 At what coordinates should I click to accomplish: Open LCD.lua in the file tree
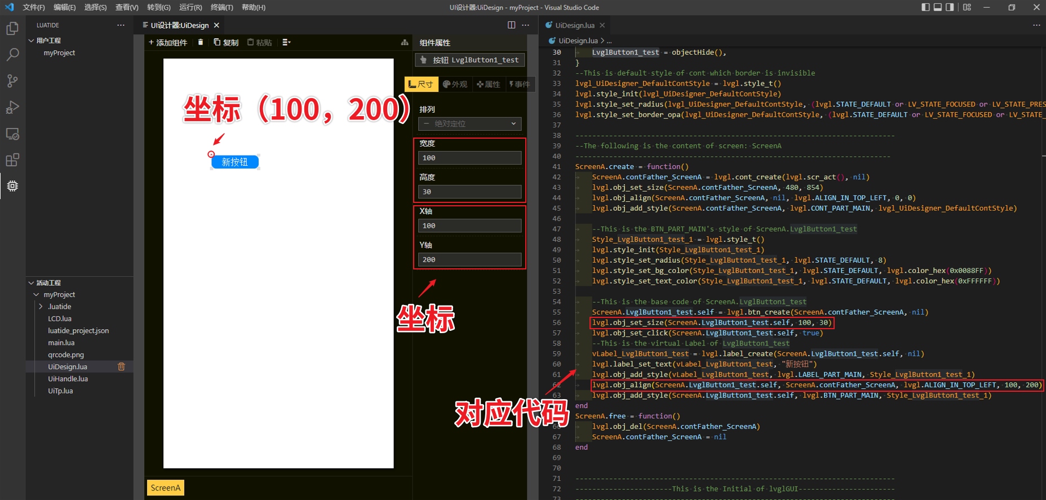coord(60,318)
